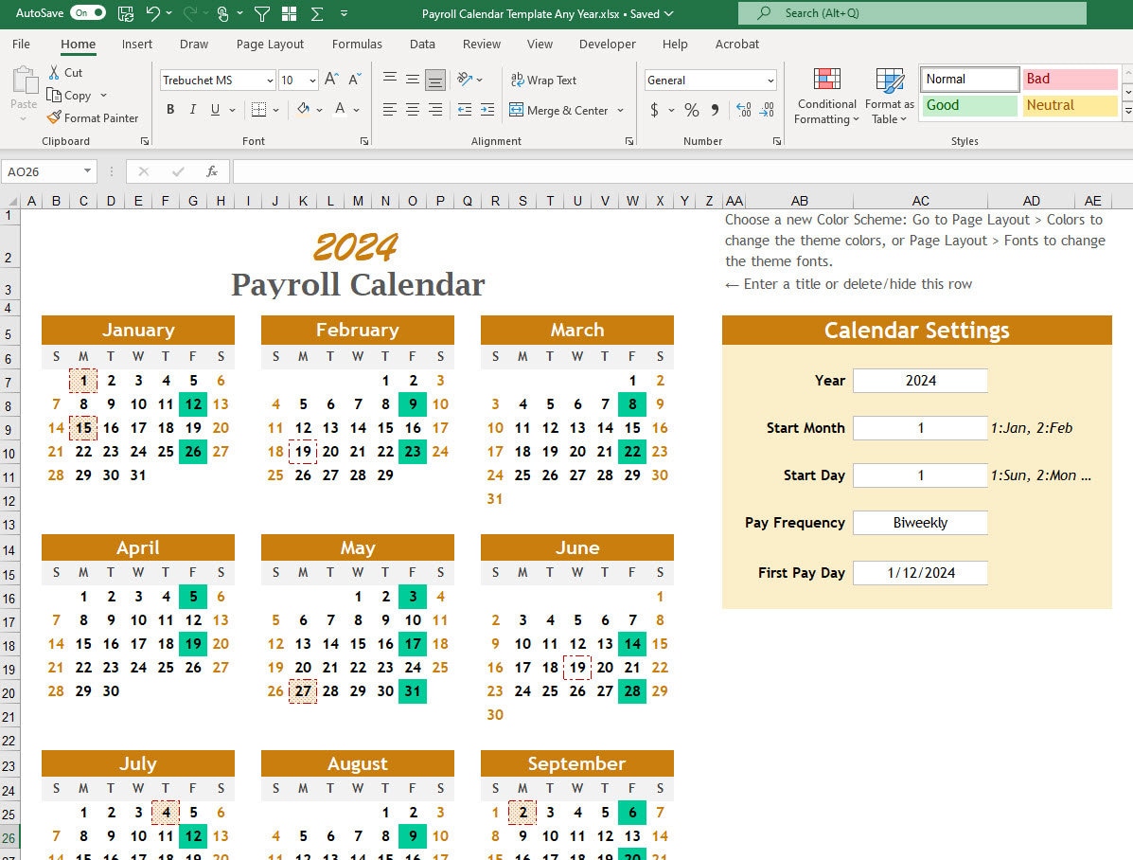Click the Undo arrow icon

click(x=152, y=13)
